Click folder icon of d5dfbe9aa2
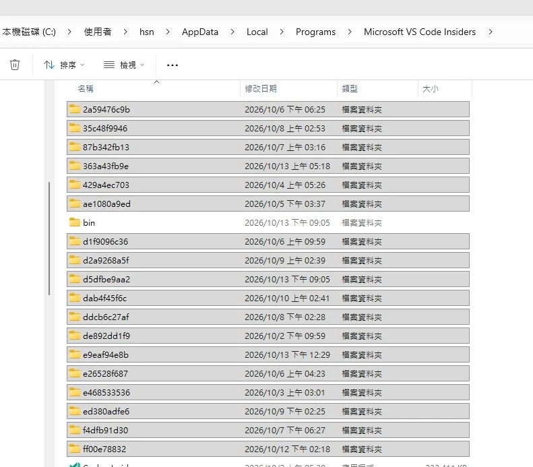The image size is (533, 467). pyautogui.click(x=74, y=279)
